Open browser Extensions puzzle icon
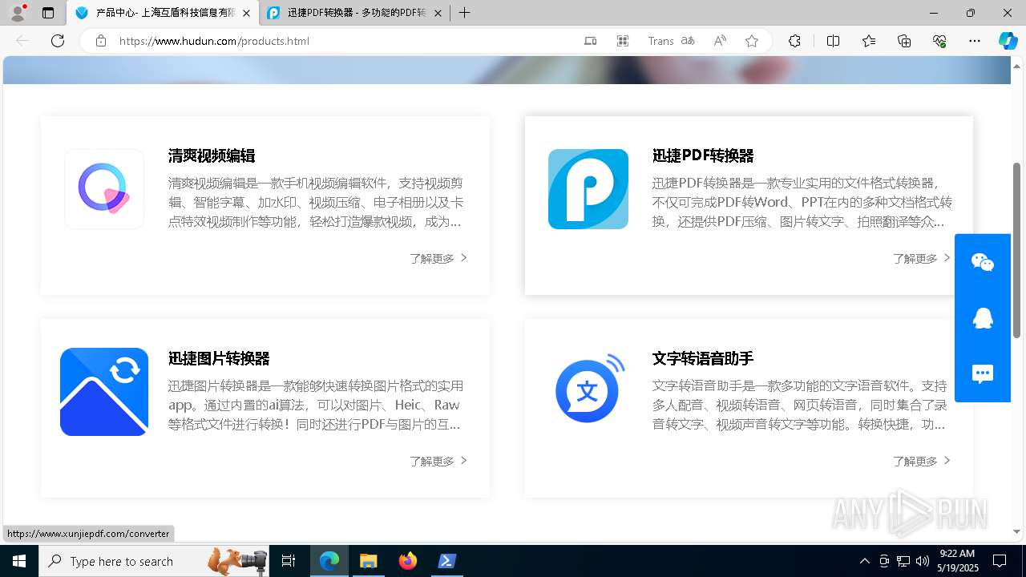This screenshot has height=577, width=1026. click(x=794, y=41)
